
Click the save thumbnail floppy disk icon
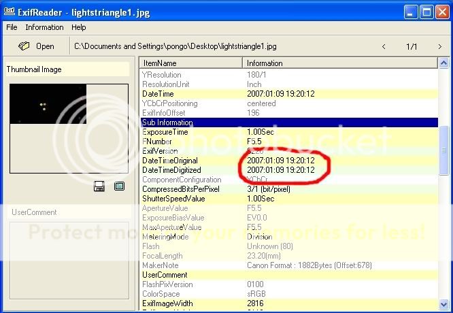pos(99,186)
